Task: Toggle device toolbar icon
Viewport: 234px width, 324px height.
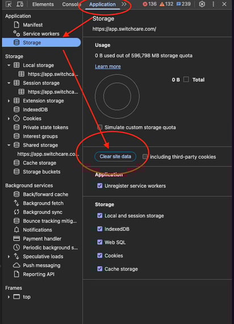Action: (20, 4)
